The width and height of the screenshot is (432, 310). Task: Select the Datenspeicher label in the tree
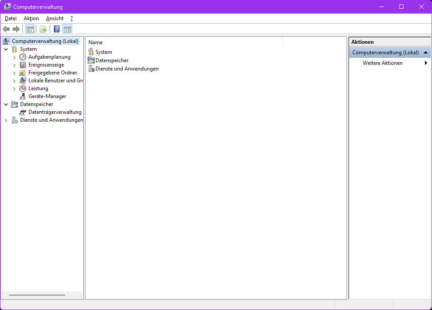[37, 104]
